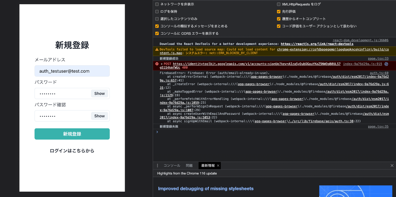Open ./src/lib/firebase/apis/auth.ts:38 link
The image size is (396, 197).
pos(321,121)
